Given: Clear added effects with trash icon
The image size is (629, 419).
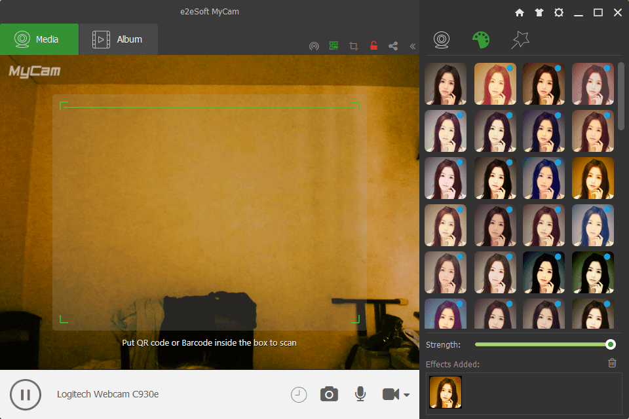Looking at the screenshot, I should click(x=612, y=363).
